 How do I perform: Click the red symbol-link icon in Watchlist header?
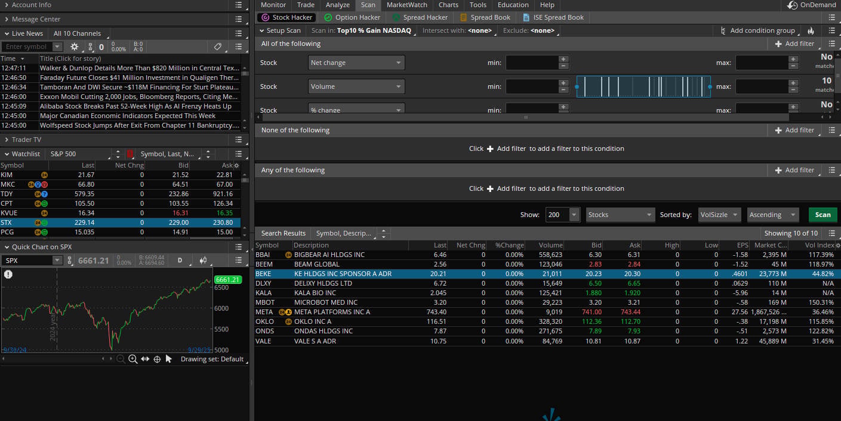130,154
